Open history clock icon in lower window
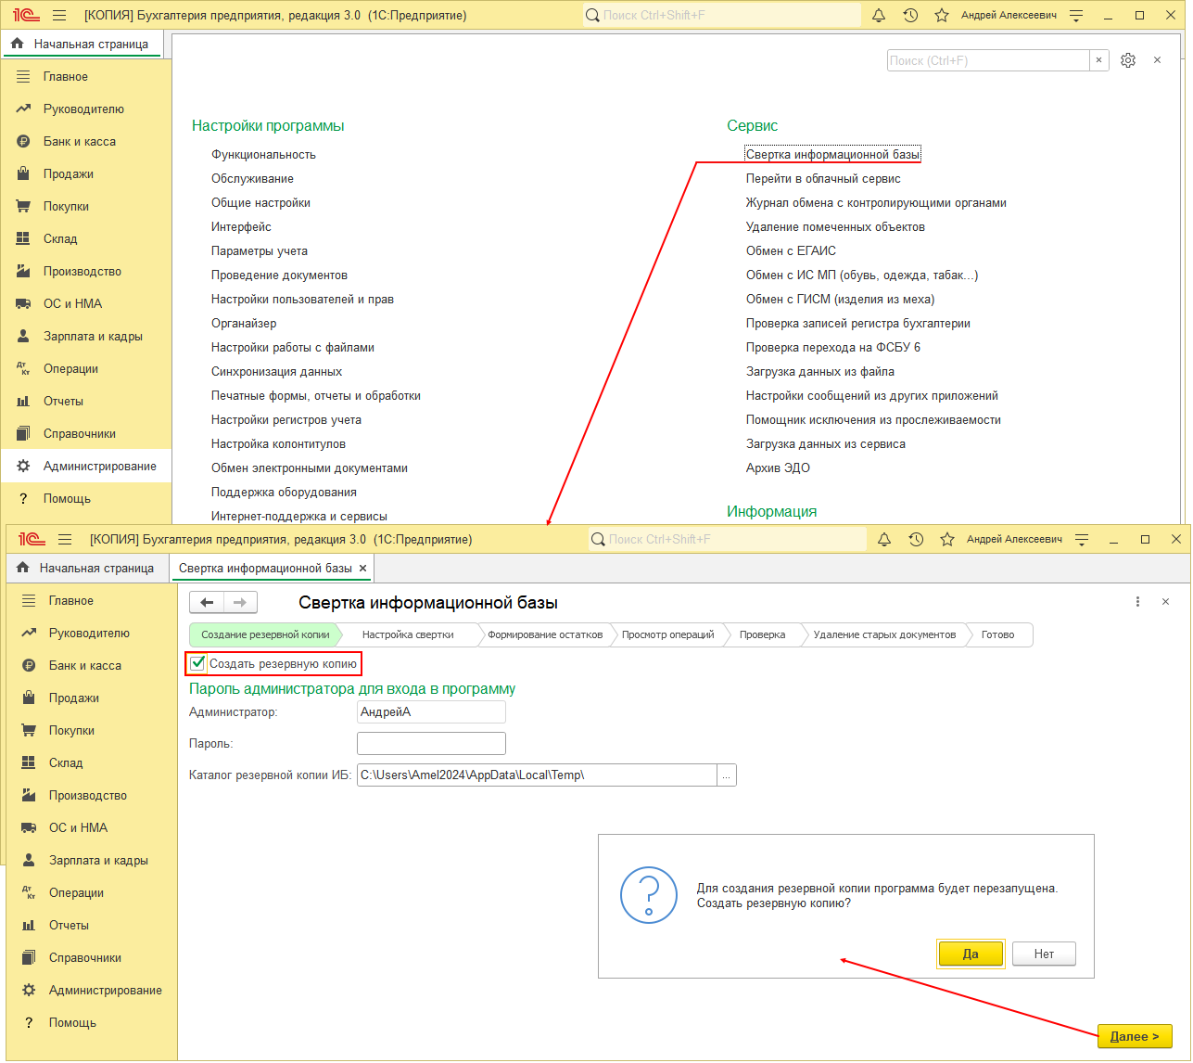1193x1063 pixels. click(916, 539)
